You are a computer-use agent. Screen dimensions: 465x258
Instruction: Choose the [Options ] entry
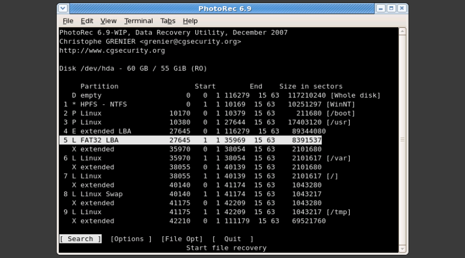[x=131, y=239]
